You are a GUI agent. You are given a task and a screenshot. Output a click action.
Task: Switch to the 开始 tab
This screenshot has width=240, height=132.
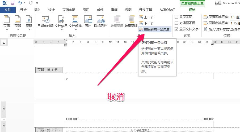pos(23,10)
